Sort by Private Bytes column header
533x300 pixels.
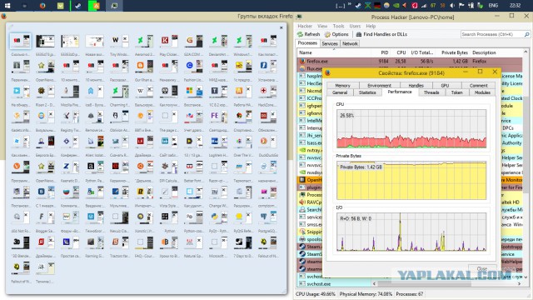coord(453,52)
